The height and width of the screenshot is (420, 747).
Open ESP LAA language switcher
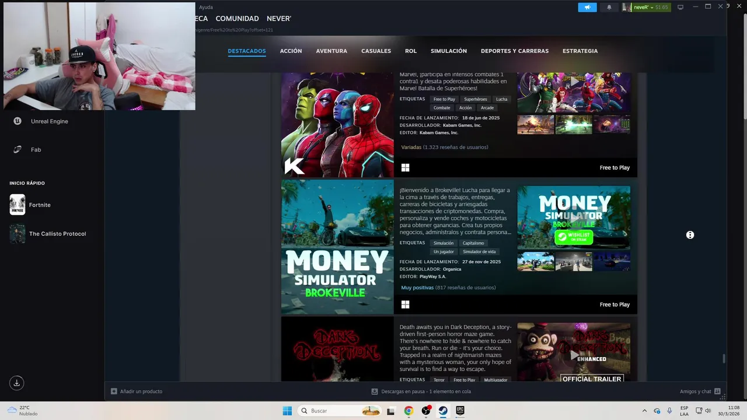click(x=684, y=411)
